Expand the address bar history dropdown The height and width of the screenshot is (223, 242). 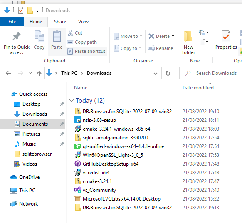point(156,74)
